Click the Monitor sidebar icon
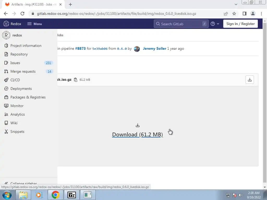This screenshot has width=267, height=200. click(6, 106)
